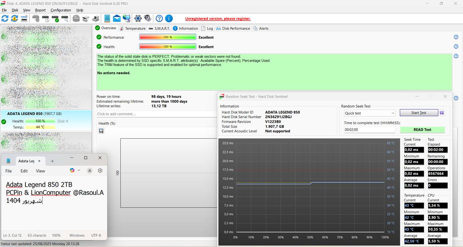Viewport: 463px width, 247px height.
Task: Open the File menu in Hard Disk Sentinel
Action: pos(4,10)
